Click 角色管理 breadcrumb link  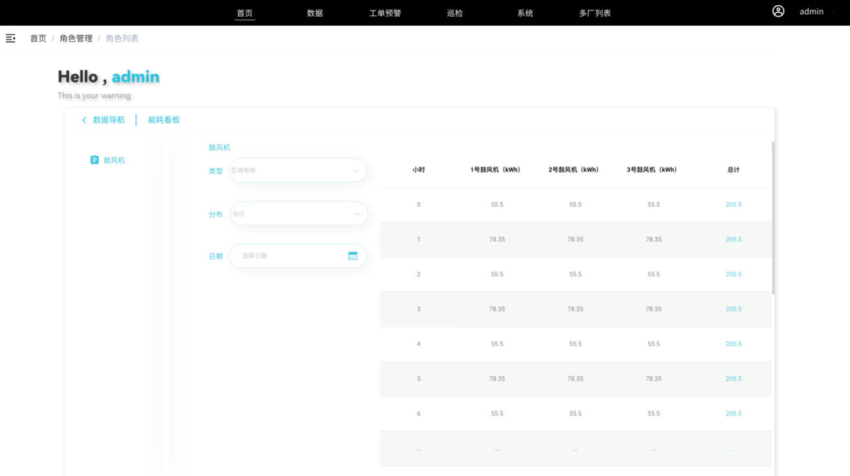[x=76, y=39]
